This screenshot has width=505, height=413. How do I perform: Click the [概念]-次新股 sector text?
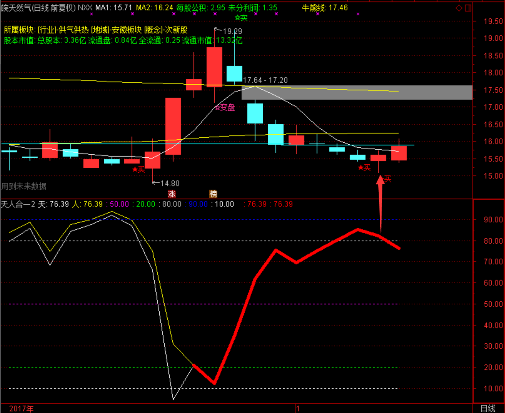pos(166,30)
